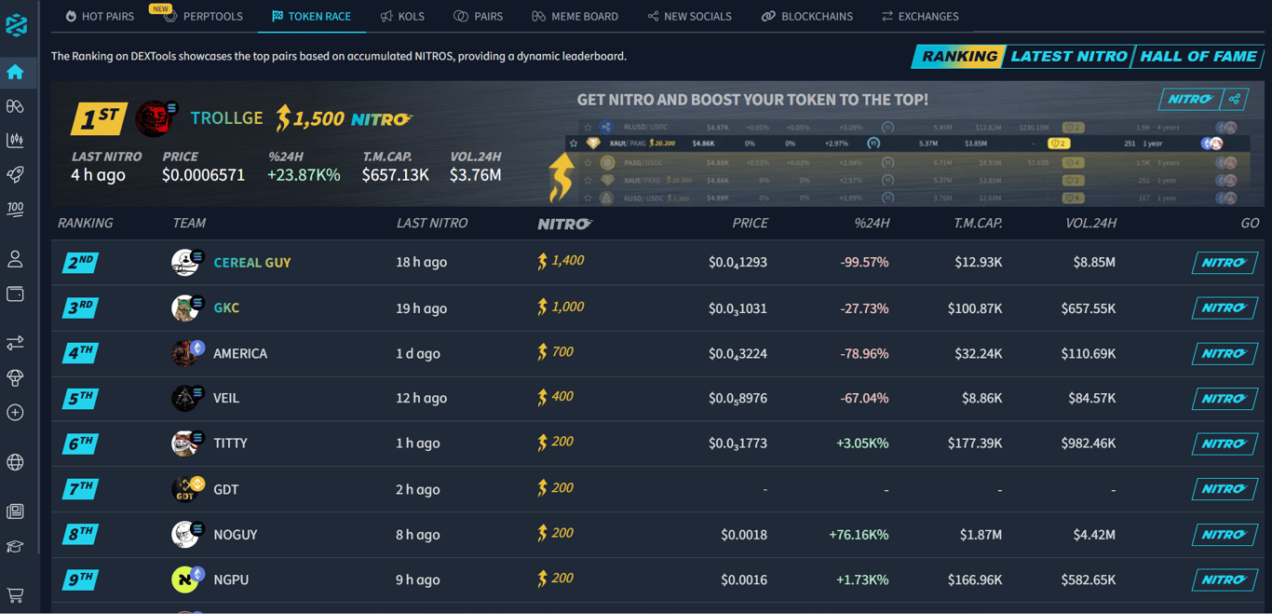
Task: Select the TOKEN RACE tab
Action: click(311, 16)
